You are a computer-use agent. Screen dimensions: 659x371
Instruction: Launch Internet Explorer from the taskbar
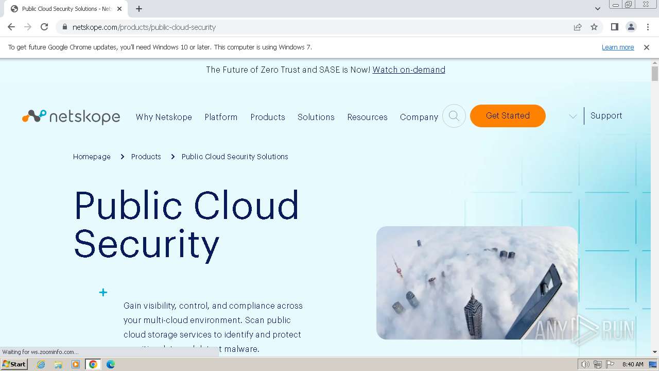click(x=41, y=364)
